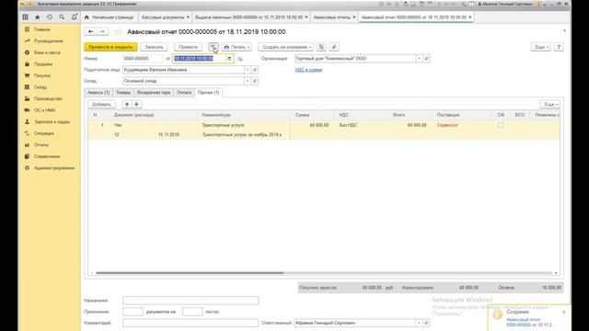Open the calendar picker for the date field
Screen dimensions: 589x331
click(229, 59)
